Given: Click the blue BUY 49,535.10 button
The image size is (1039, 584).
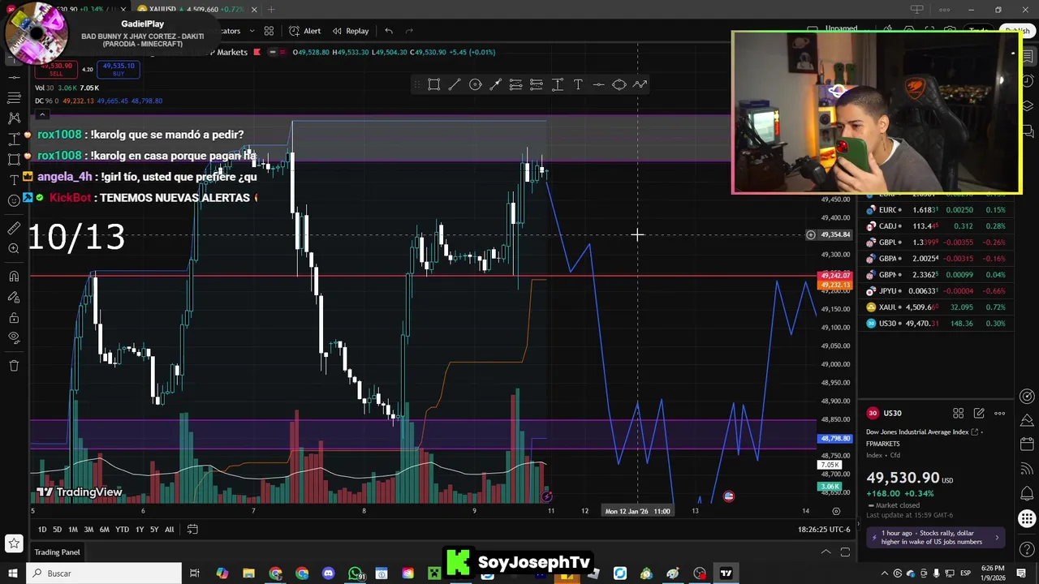Looking at the screenshot, I should coord(119,70).
